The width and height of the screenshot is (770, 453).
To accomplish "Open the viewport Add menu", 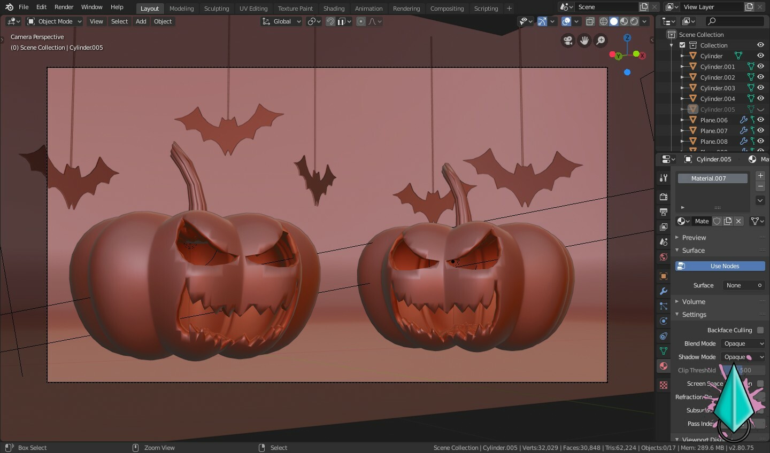I will click(141, 21).
